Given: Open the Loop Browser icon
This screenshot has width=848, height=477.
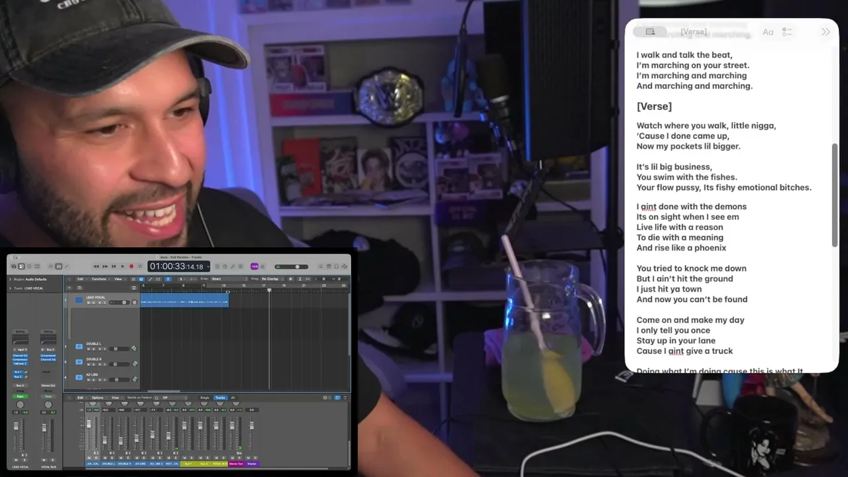Looking at the screenshot, I should tap(338, 266).
